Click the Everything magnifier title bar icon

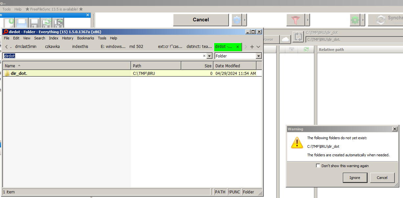pos(5,32)
